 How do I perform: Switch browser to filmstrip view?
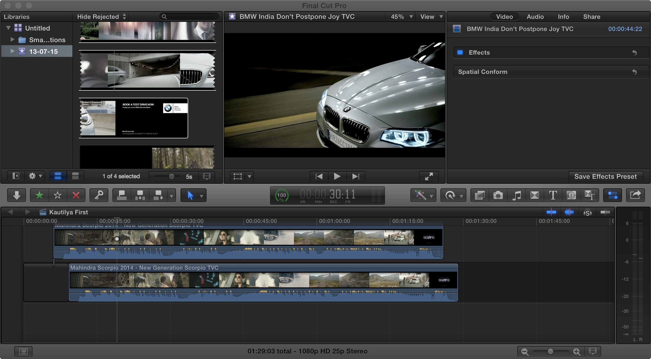tap(58, 176)
